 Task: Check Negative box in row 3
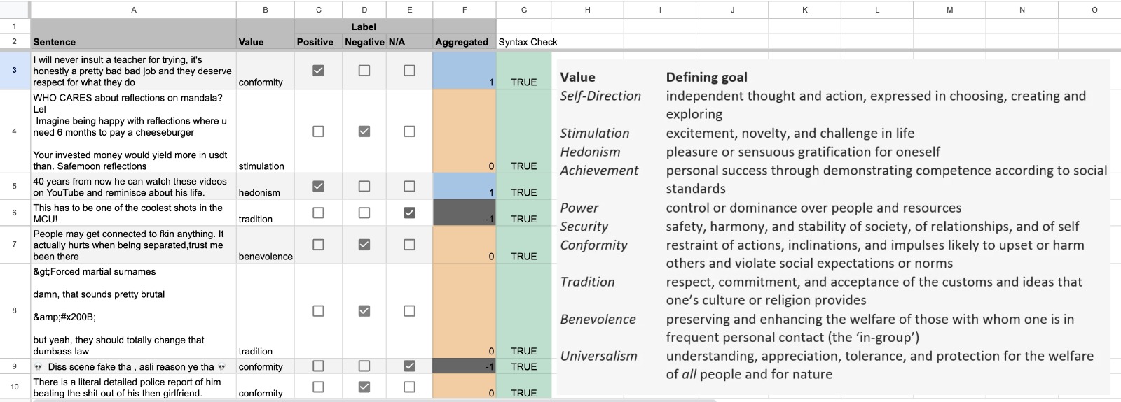(x=364, y=71)
